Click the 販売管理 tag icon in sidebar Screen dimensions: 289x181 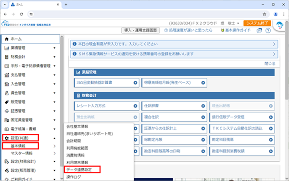[7, 102]
